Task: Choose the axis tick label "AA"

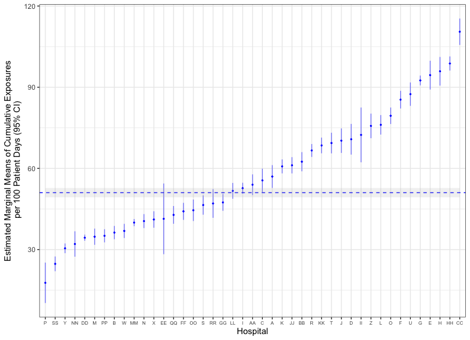Action: coord(252,323)
